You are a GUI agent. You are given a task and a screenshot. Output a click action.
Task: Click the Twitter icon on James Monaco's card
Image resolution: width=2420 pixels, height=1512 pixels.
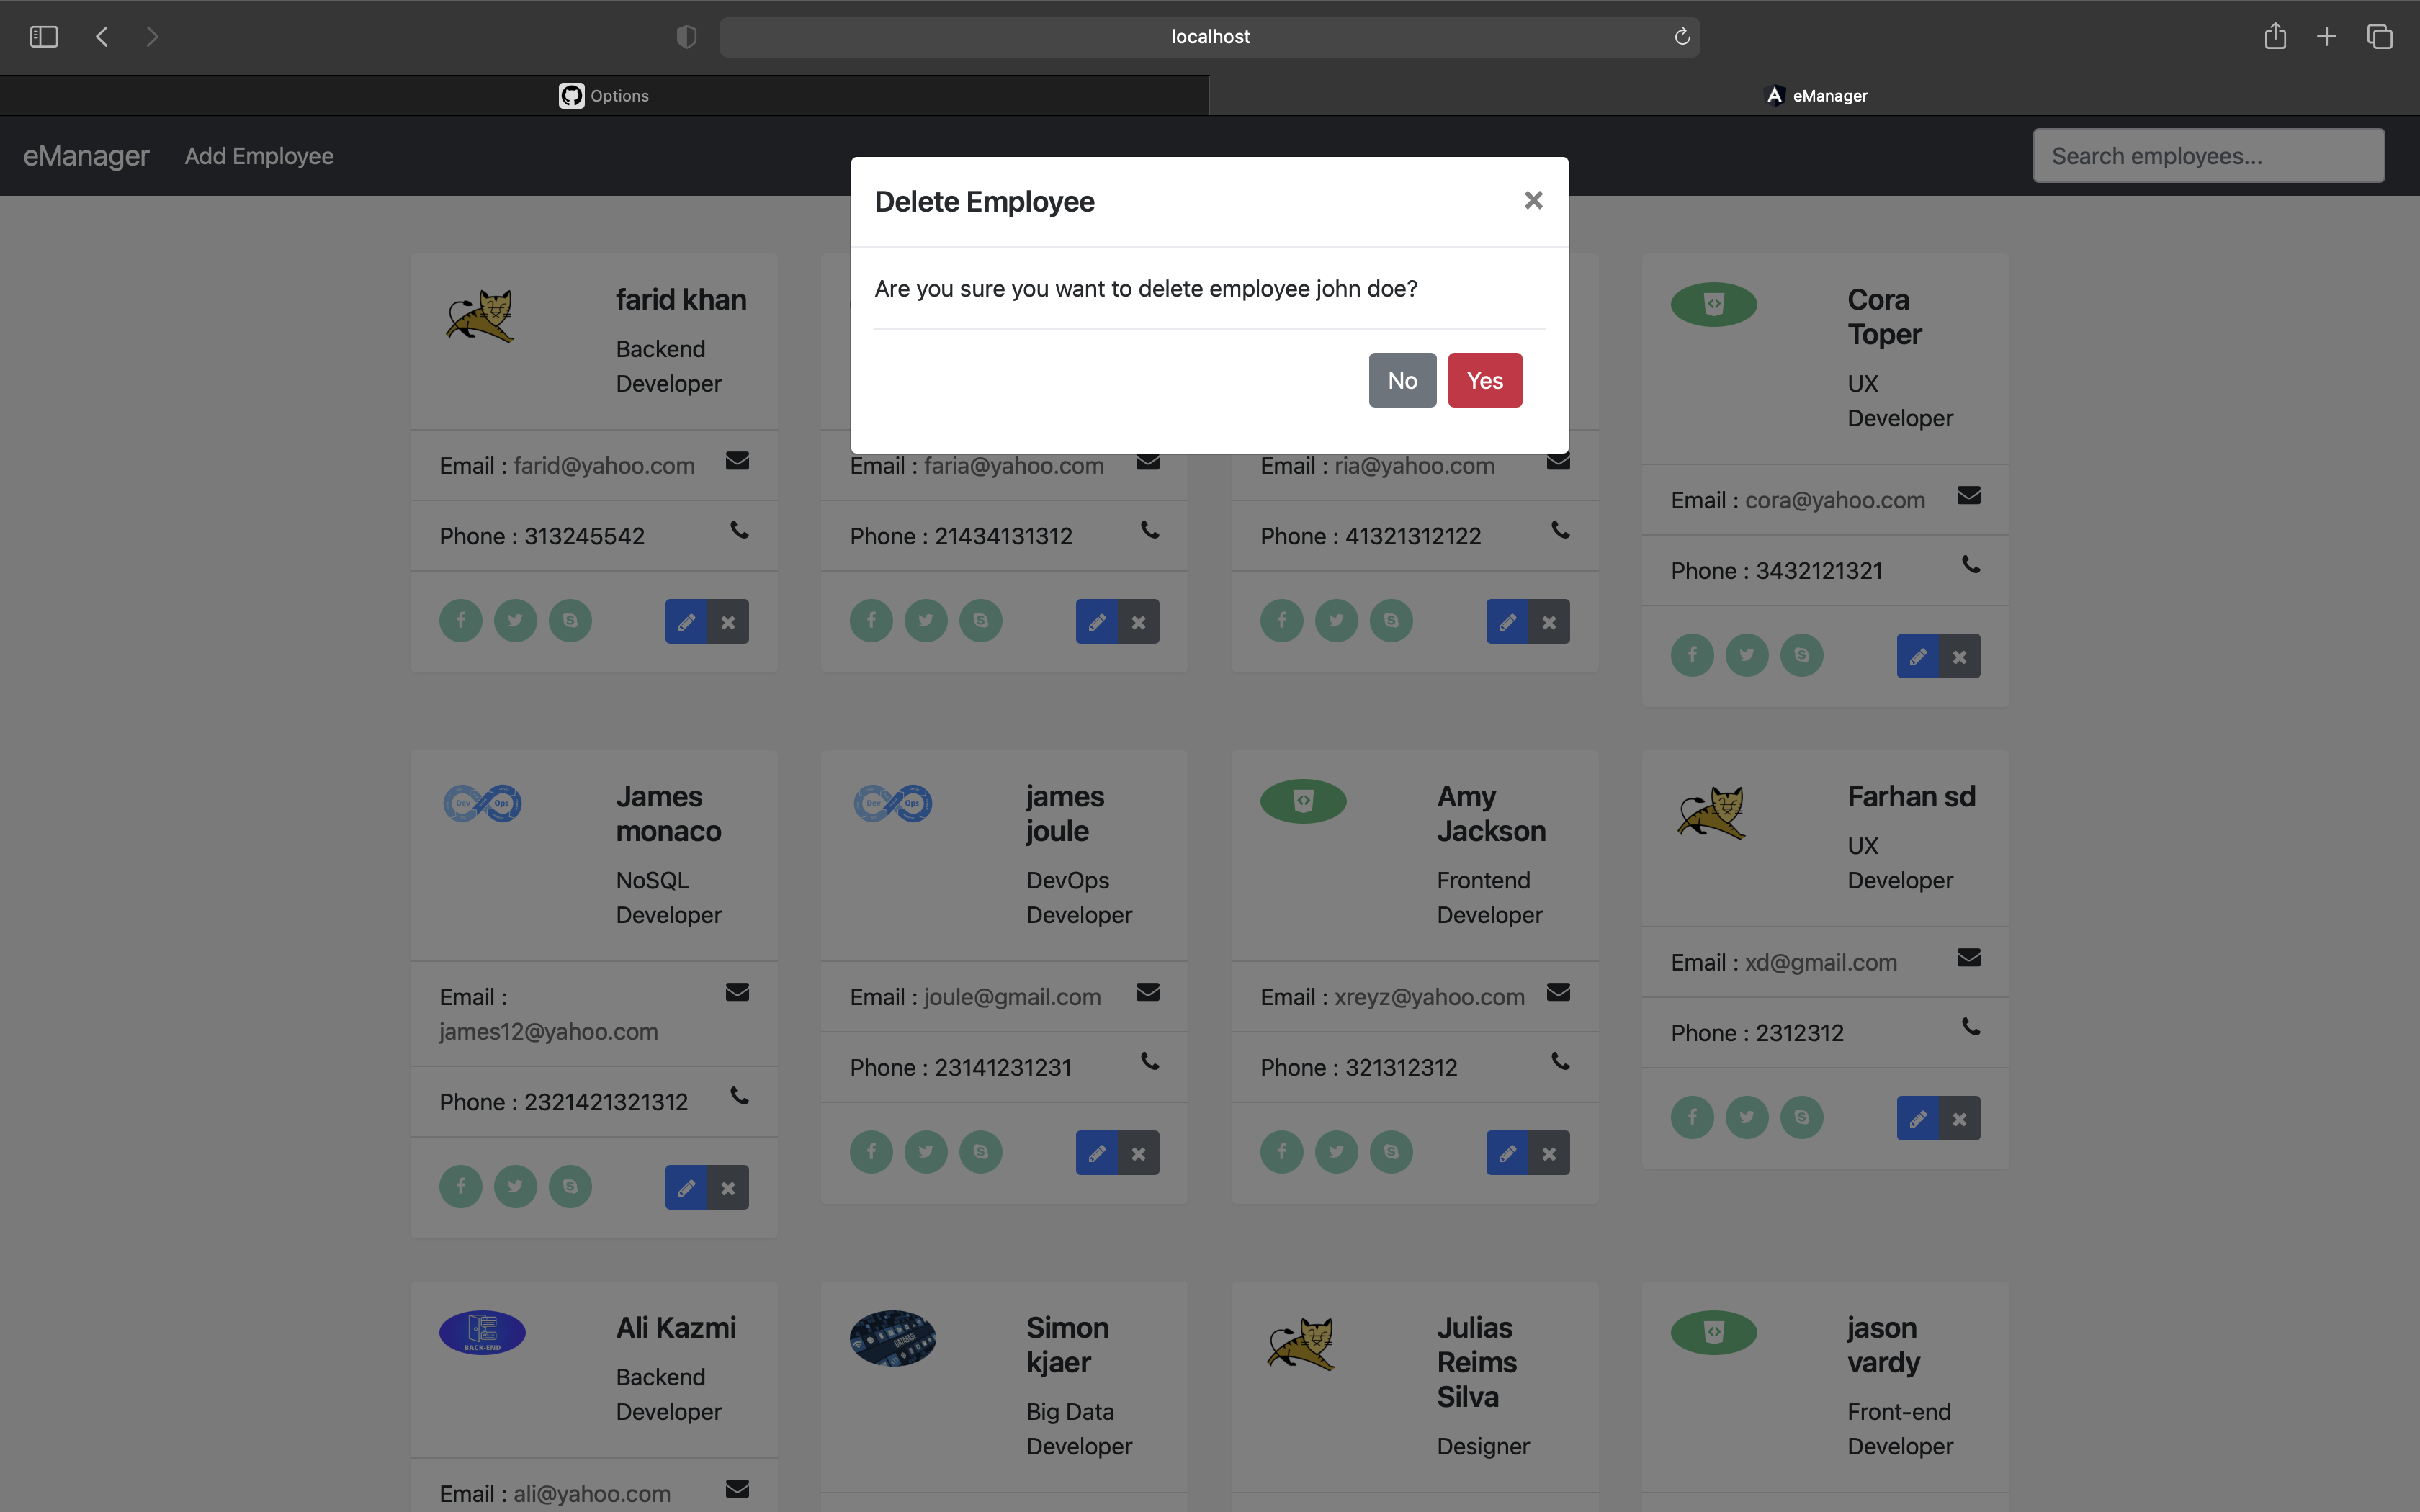pos(516,1186)
